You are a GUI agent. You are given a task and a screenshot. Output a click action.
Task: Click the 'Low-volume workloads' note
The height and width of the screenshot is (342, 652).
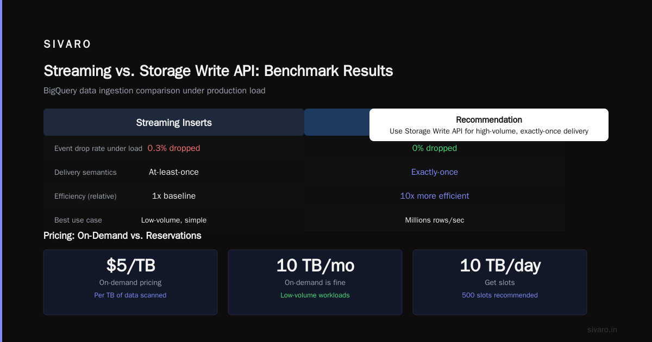pyautogui.click(x=315, y=295)
